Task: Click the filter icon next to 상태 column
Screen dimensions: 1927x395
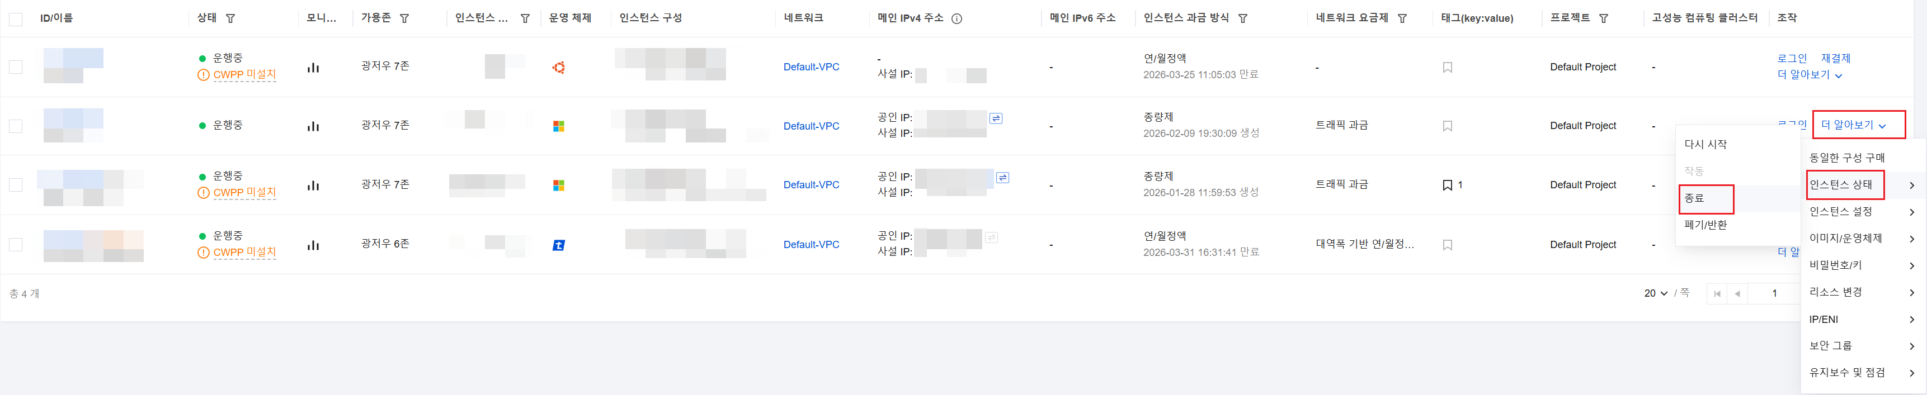Action: click(x=230, y=18)
